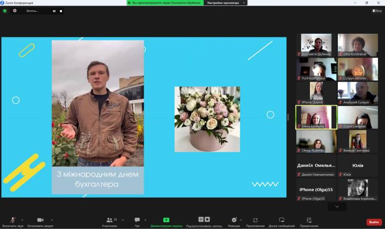Unmute microphone with Включить звук icon

tap(12, 220)
